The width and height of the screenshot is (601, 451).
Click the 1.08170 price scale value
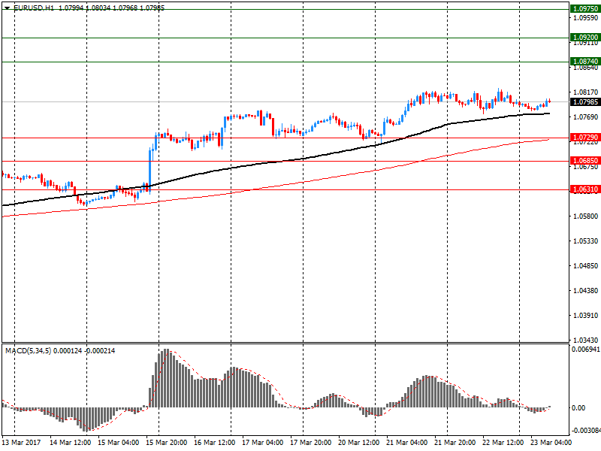coord(585,92)
